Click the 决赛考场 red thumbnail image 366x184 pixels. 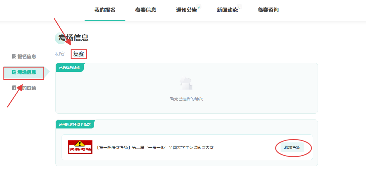[x=80, y=147]
